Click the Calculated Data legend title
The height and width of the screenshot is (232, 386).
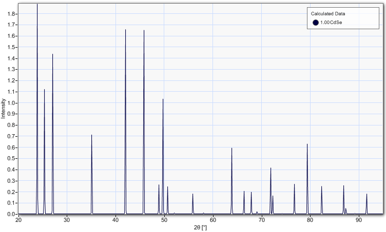[328, 13]
